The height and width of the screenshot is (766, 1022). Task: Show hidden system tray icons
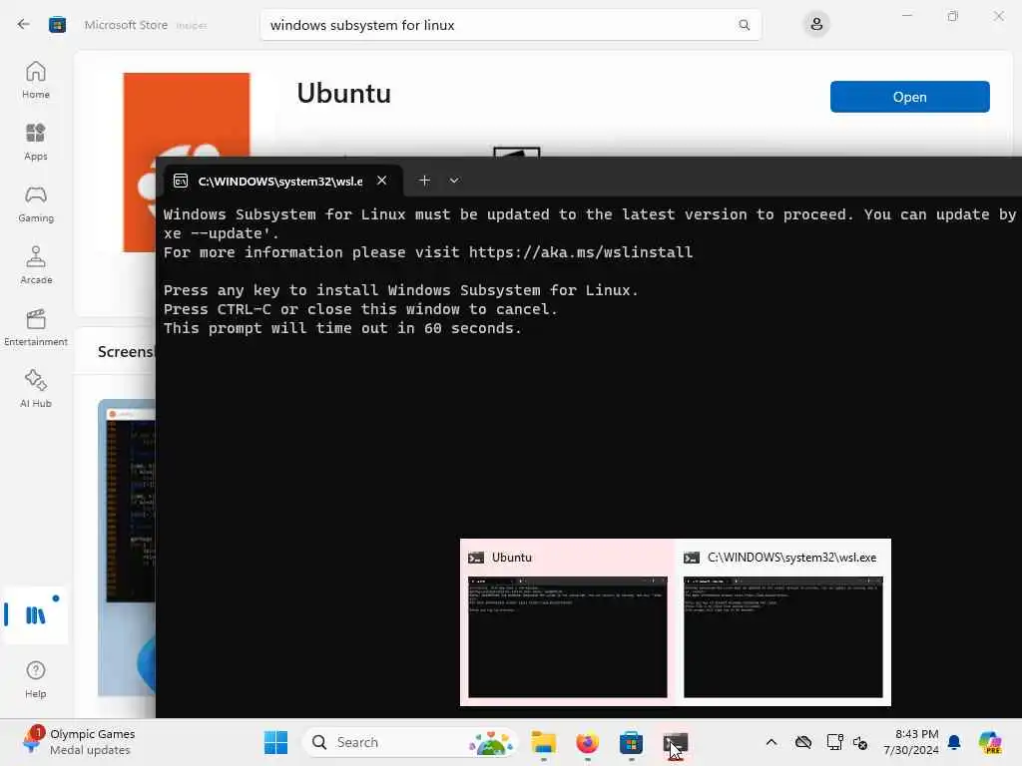pos(771,742)
